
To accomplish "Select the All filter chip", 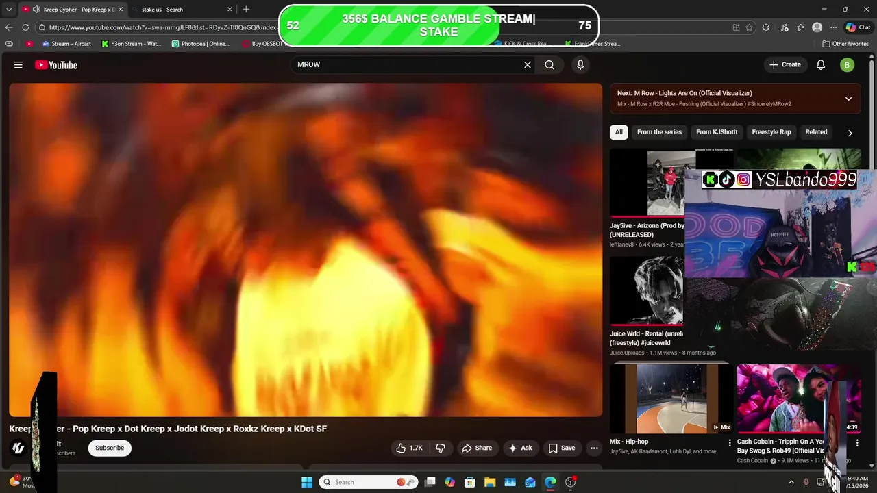I will [619, 132].
